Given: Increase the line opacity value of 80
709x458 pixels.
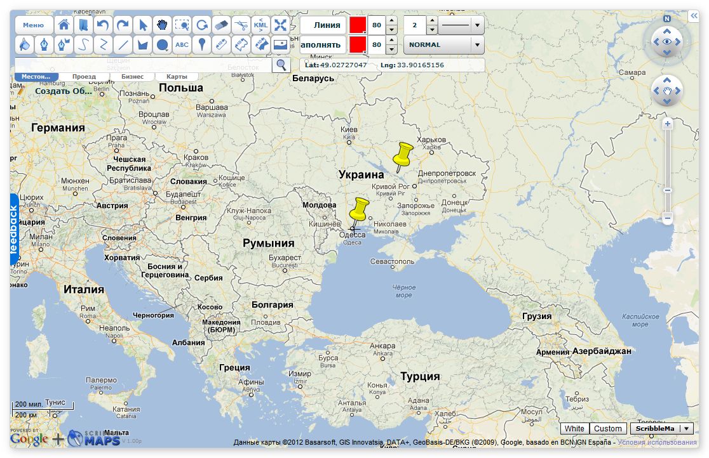Looking at the screenshot, I should coord(392,22).
